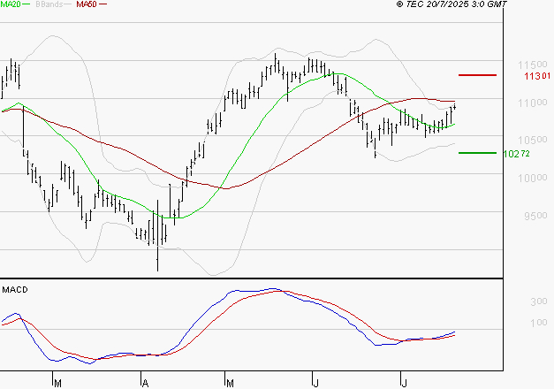
Task: Click the A month marker on time axis
Action: coord(145,383)
